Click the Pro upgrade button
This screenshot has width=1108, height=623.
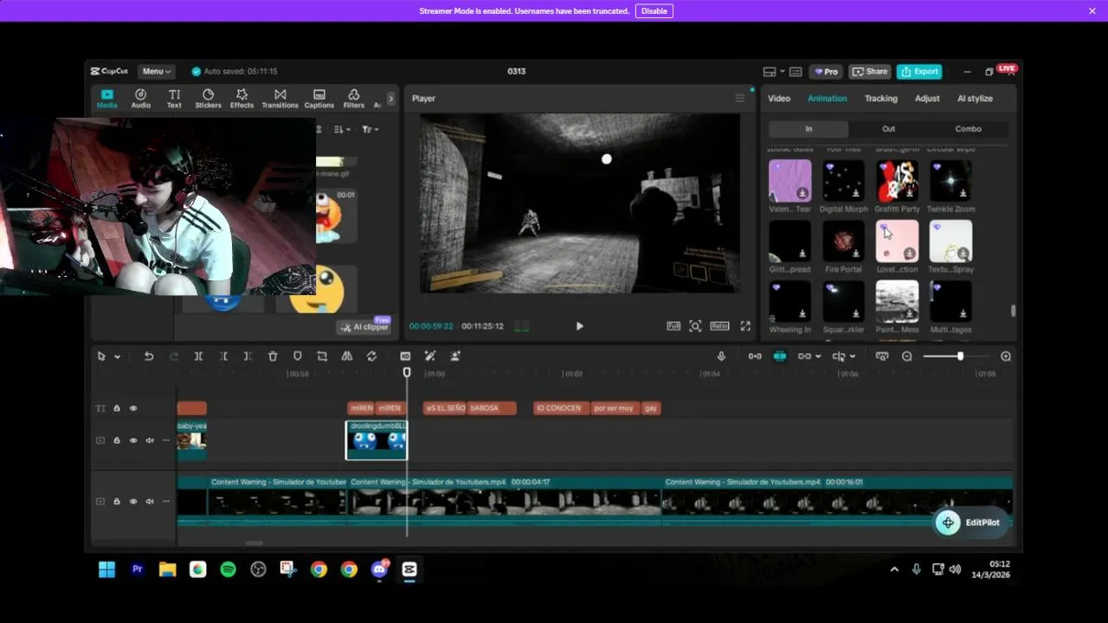click(x=824, y=72)
